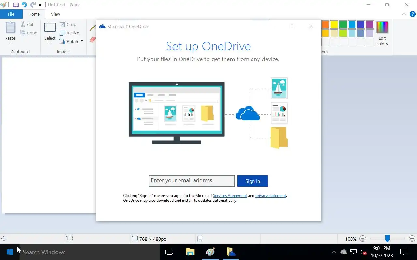This screenshot has width=417, height=260.
Task: Click the selection size status bar icon
Action: tap(69, 239)
